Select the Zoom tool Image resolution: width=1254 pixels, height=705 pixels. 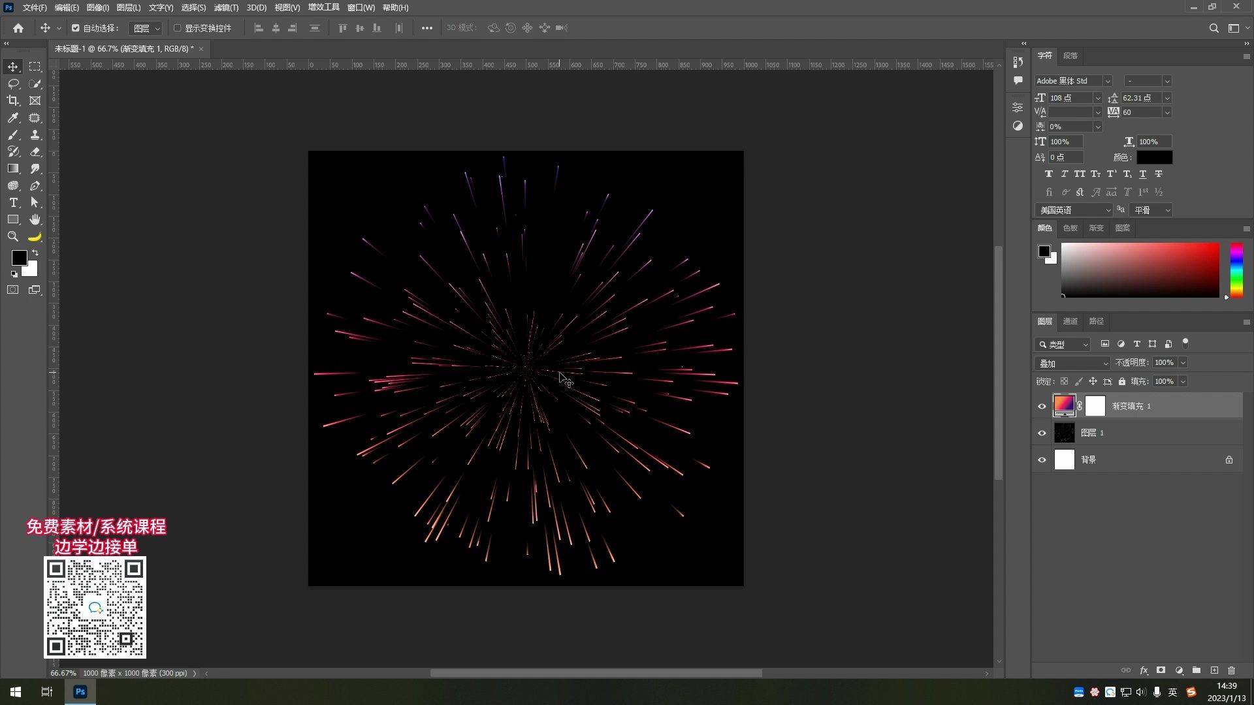13,236
